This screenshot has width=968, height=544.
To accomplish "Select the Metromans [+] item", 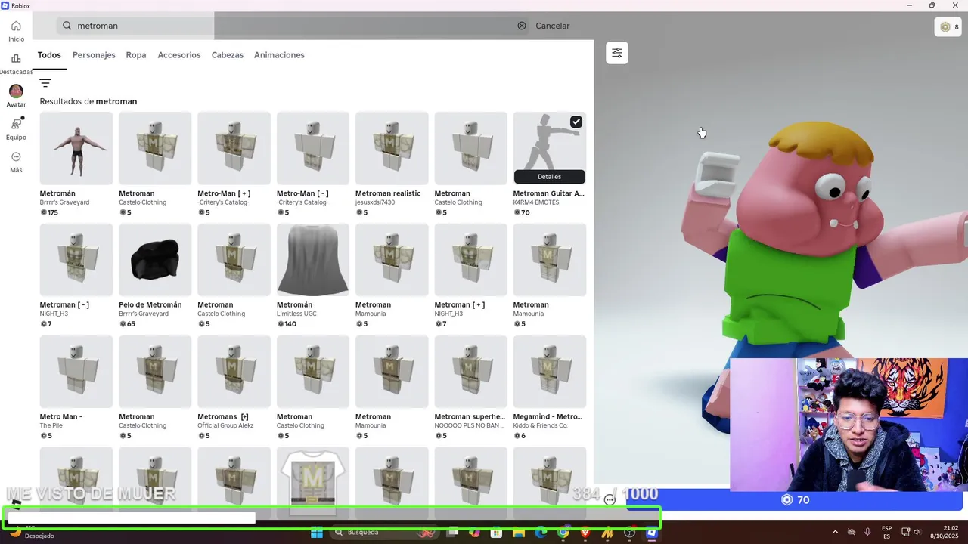I will (x=234, y=372).
